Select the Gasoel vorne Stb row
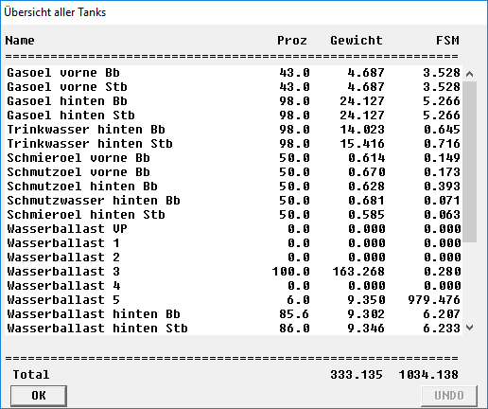Screen dimensions: 488x409 coord(234,87)
